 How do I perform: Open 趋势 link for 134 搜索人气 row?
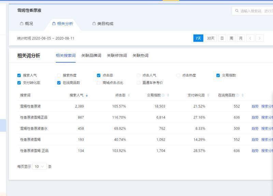(x=255, y=151)
